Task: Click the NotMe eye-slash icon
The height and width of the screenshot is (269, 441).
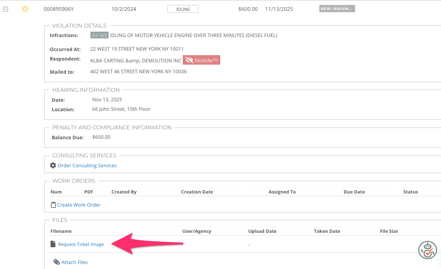Action: tap(189, 60)
